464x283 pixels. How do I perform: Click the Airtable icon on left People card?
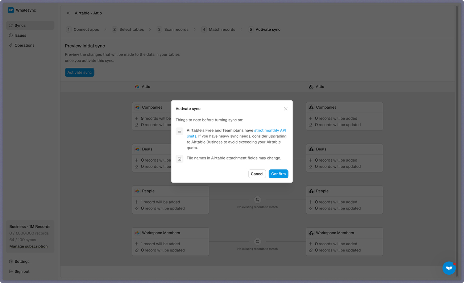[137, 191]
